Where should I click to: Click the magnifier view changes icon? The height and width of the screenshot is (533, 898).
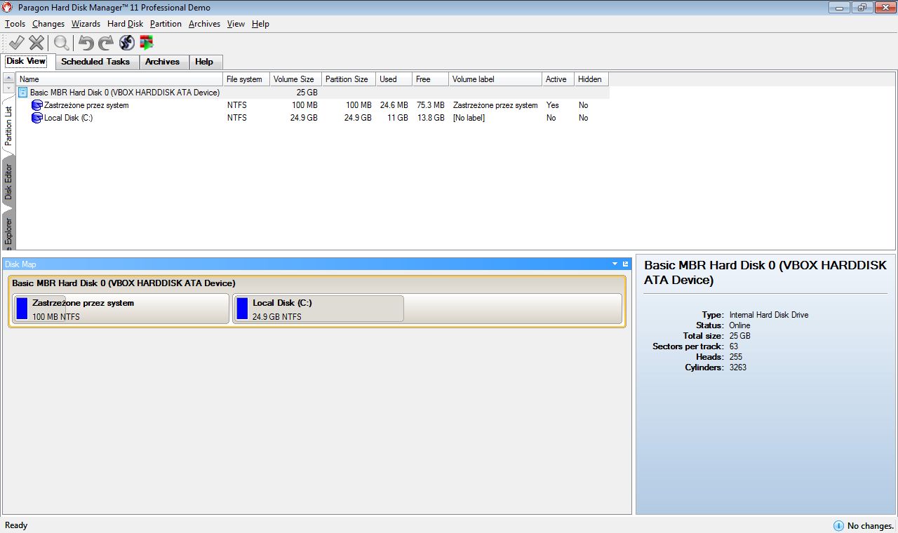pos(62,43)
